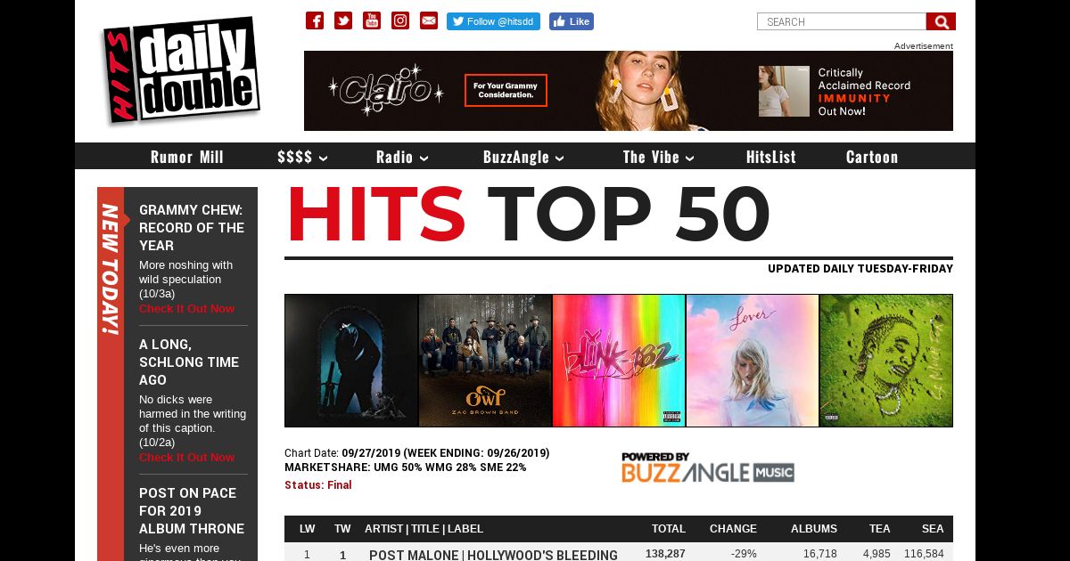The image size is (1070, 561).
Task: Click the 116,584 SEA value
Action: tap(924, 554)
